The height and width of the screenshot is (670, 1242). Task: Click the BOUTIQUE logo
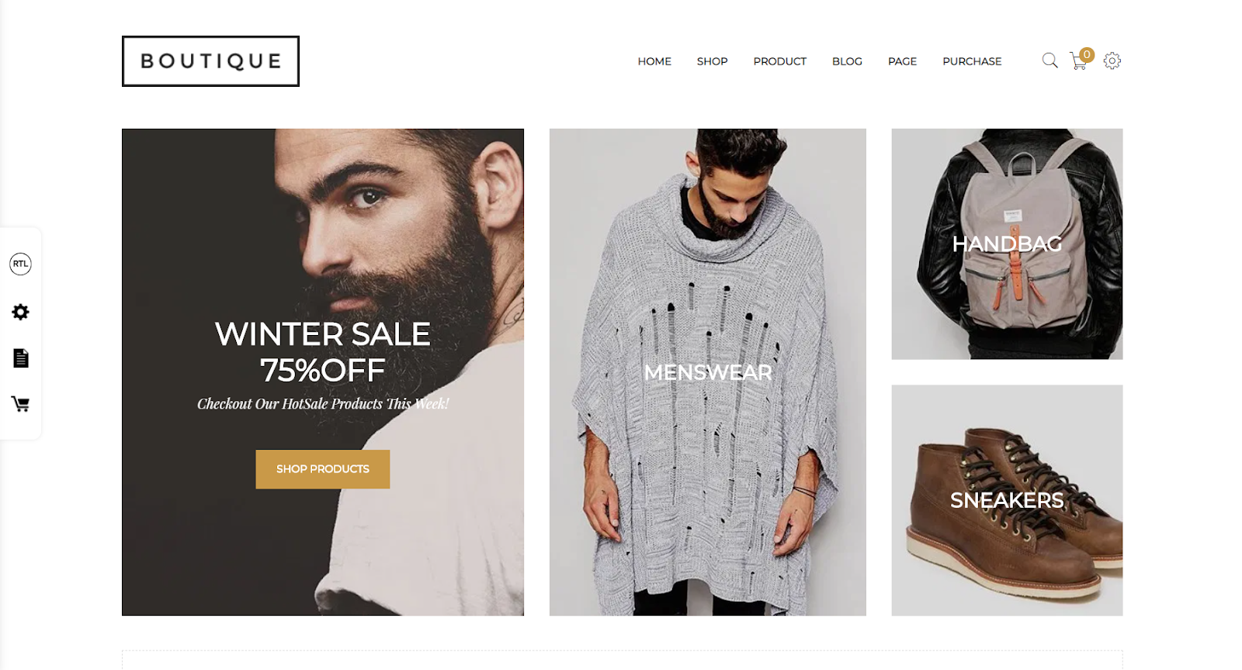(x=210, y=61)
